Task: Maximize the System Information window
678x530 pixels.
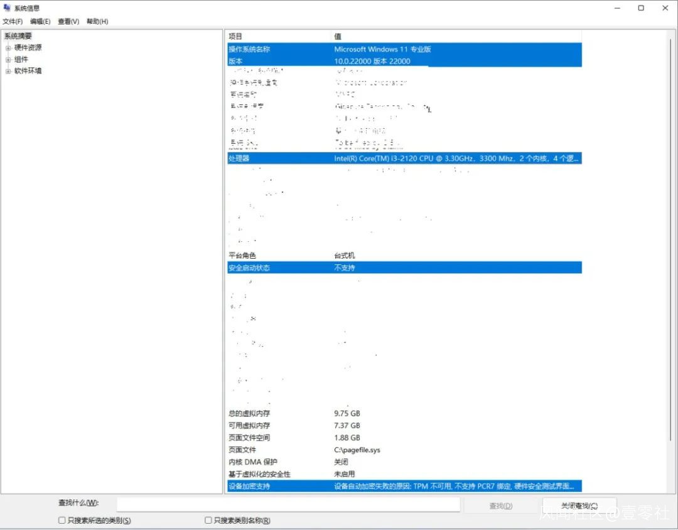Action: click(x=641, y=8)
